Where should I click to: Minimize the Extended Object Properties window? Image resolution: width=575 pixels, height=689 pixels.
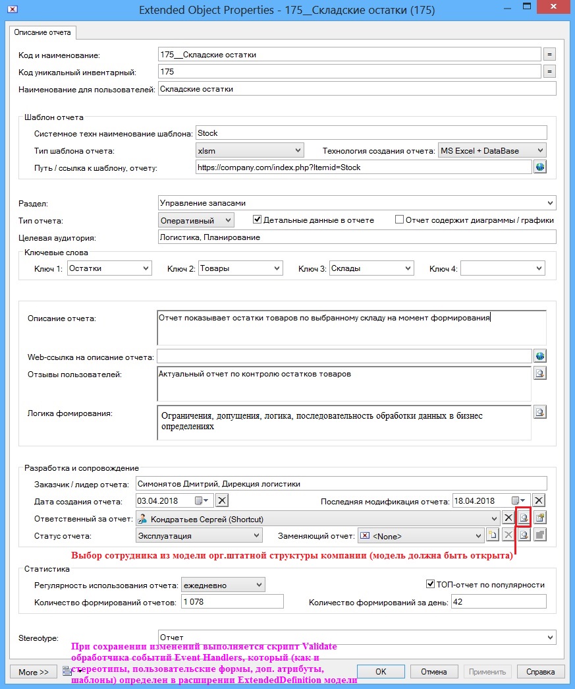coord(507,7)
